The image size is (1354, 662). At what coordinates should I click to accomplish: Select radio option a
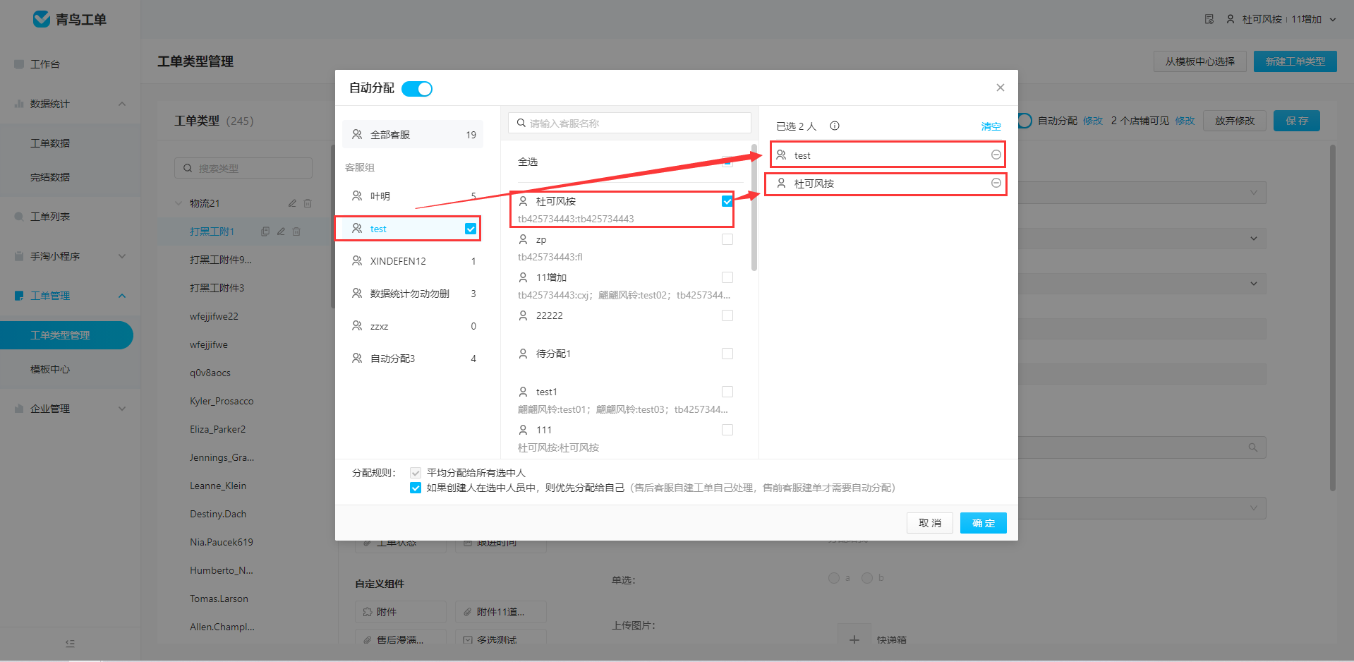click(x=834, y=578)
